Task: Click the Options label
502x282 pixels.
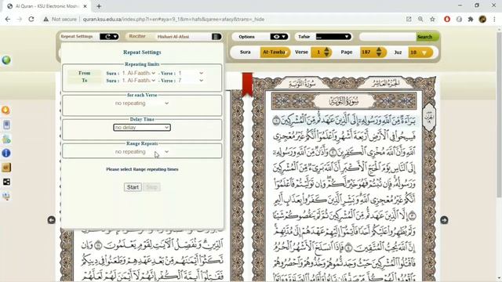Action: pyautogui.click(x=246, y=37)
